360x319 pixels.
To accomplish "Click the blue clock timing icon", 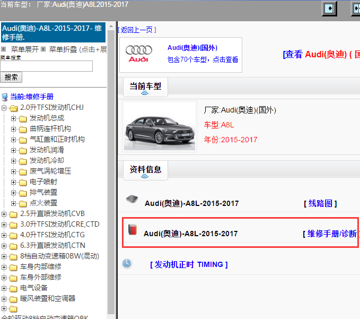I will click(x=127, y=263).
